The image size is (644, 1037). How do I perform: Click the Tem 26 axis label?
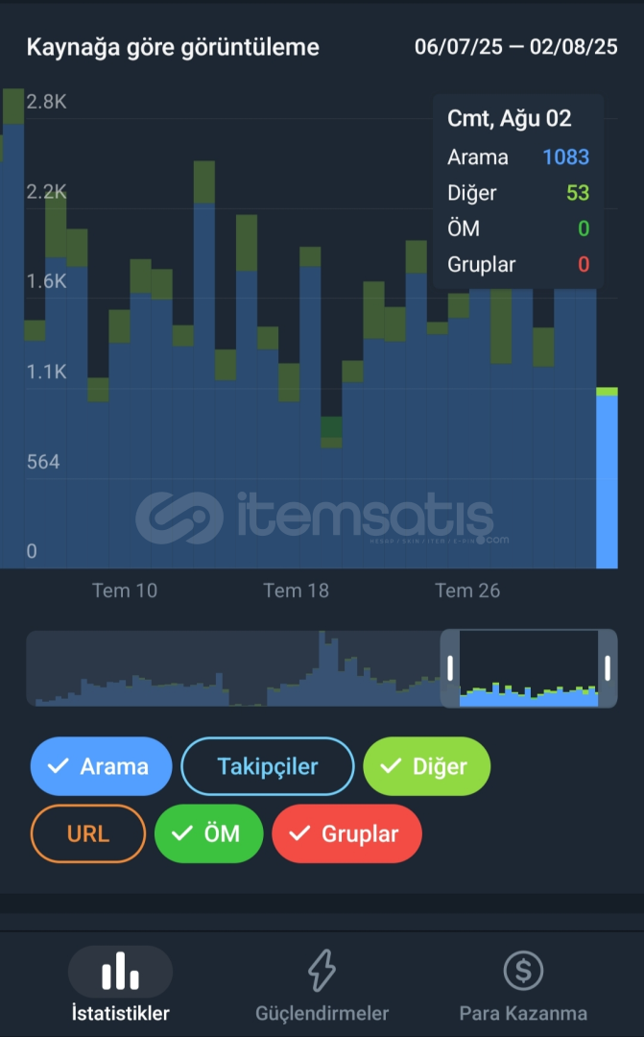[x=467, y=591]
